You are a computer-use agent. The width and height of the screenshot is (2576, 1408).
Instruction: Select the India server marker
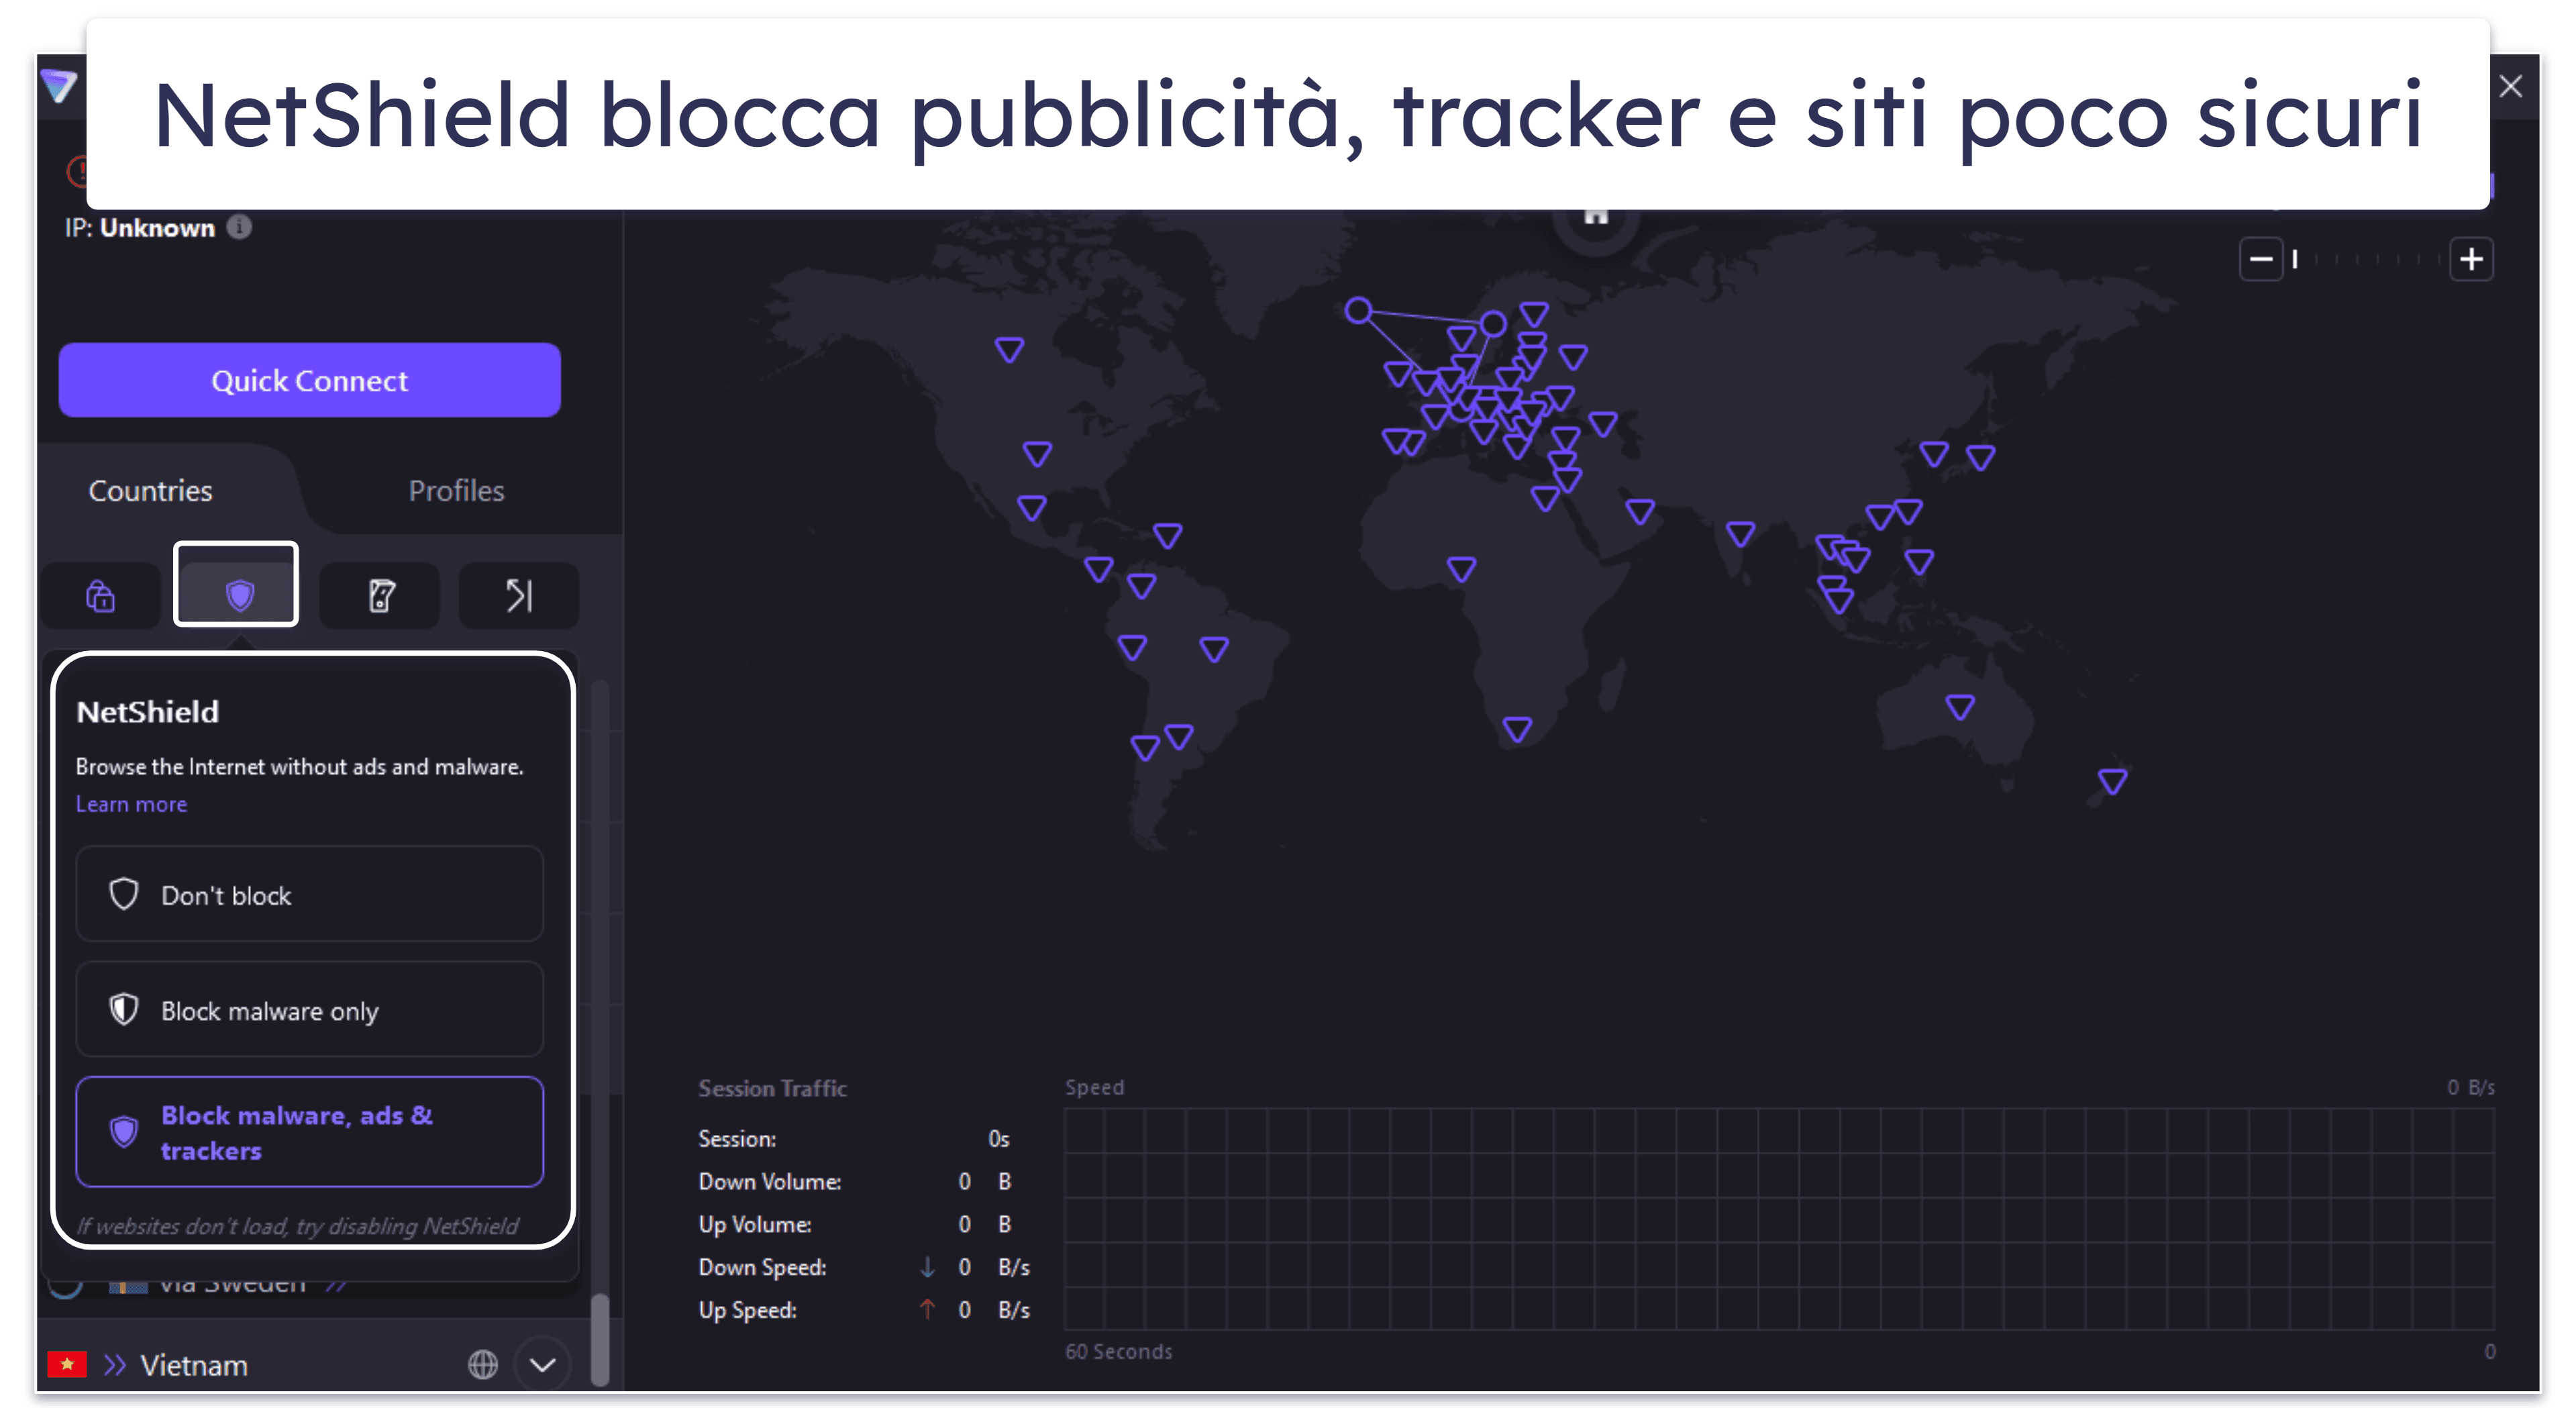coord(1740,534)
